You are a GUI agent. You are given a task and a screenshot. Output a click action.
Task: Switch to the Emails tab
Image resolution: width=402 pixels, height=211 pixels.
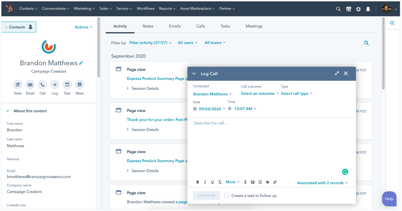[x=175, y=26]
